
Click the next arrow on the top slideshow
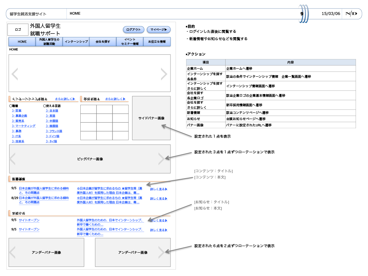click(x=164, y=74)
